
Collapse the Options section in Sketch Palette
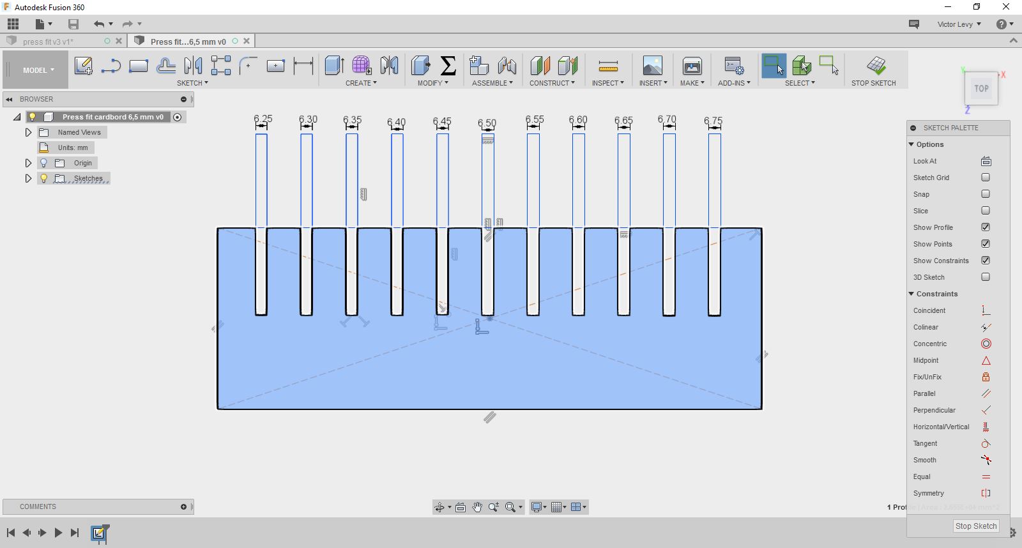click(911, 144)
